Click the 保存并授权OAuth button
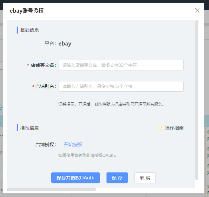The width and height of the screenshot is (209, 197). pyautogui.click(x=76, y=178)
